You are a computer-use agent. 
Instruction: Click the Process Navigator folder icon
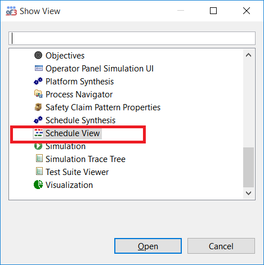point(38,94)
